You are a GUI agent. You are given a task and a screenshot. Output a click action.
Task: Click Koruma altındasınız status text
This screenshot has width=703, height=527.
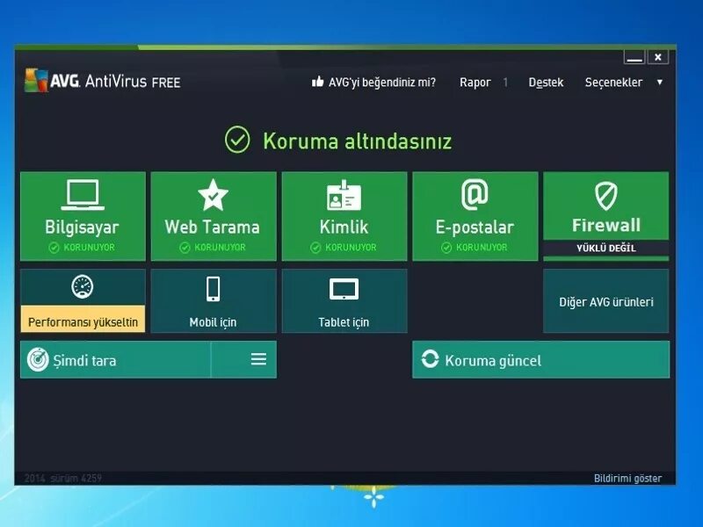358,141
